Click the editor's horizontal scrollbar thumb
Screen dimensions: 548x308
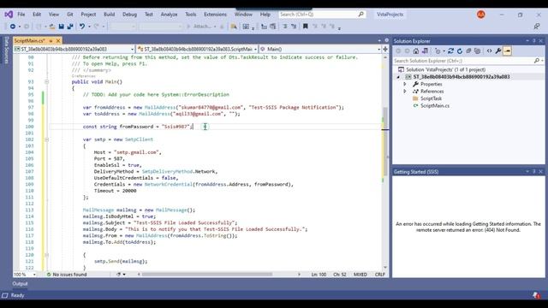[x=207, y=275]
